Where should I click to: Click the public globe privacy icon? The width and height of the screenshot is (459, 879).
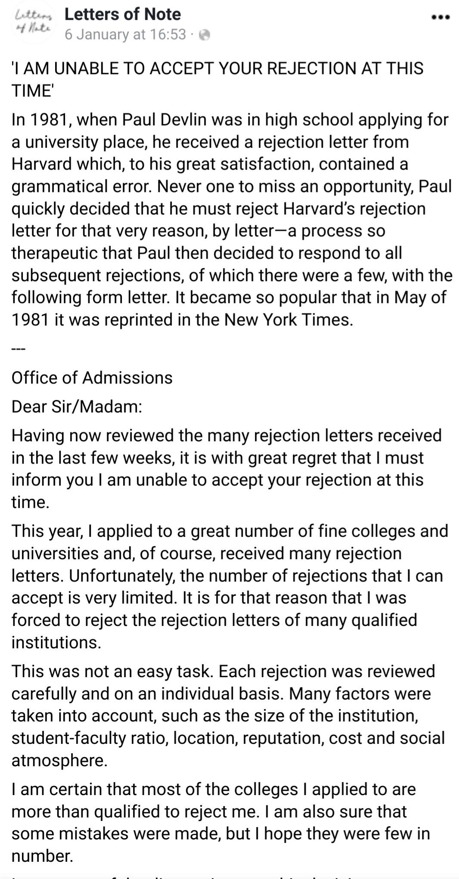click(205, 35)
